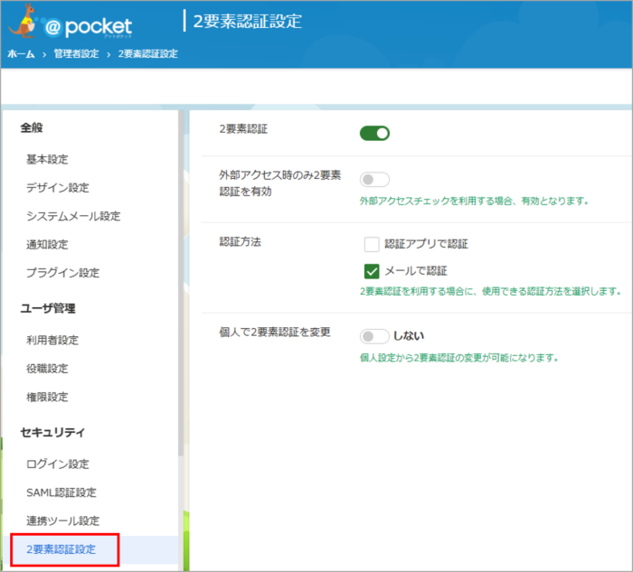Enable 外部アクセス時のみ2要素認証を有効 toggle
633x572 pixels.
pos(374,179)
